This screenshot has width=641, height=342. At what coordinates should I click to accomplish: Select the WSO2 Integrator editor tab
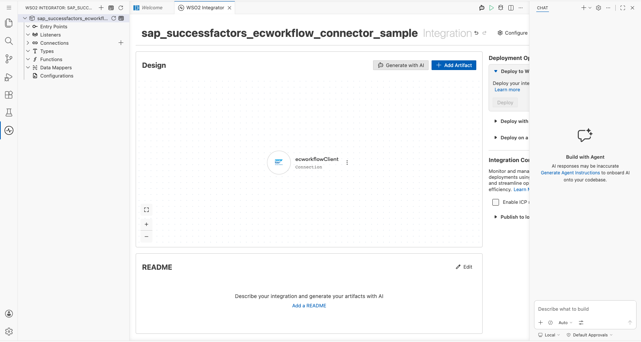pos(205,8)
